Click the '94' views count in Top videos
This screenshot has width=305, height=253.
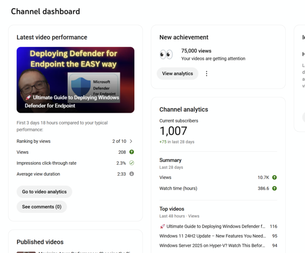coord(274,245)
